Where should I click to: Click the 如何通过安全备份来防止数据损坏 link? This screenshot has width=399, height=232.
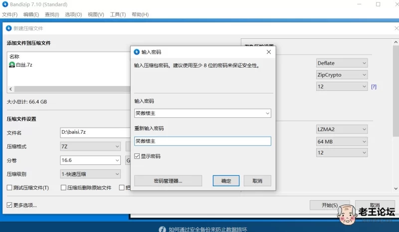click(208, 229)
